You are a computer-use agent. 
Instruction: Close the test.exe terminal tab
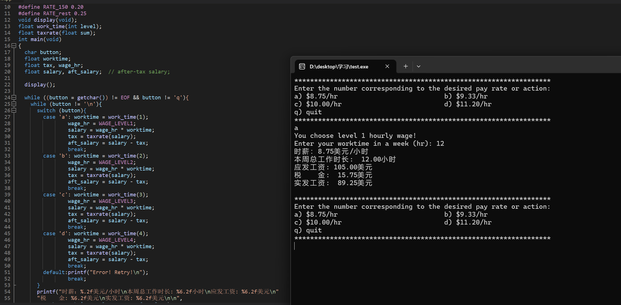387,66
